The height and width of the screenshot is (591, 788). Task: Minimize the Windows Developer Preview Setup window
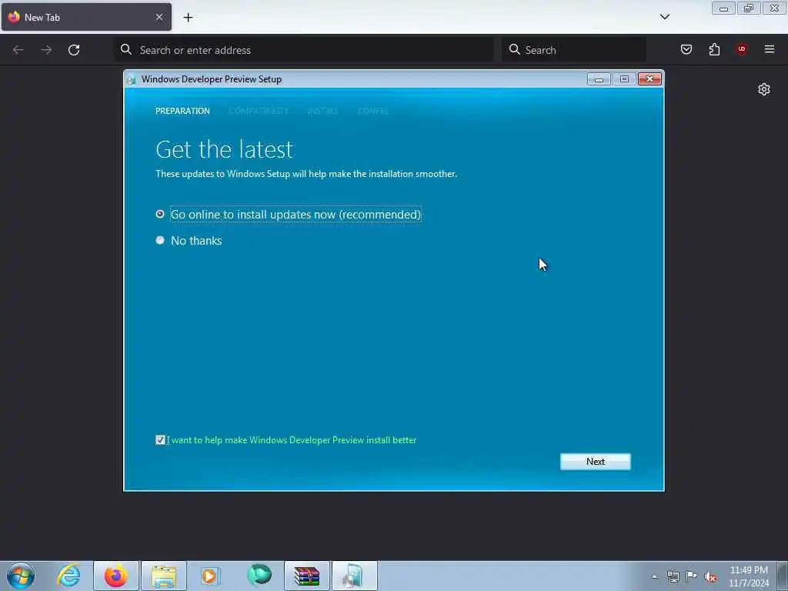(599, 79)
